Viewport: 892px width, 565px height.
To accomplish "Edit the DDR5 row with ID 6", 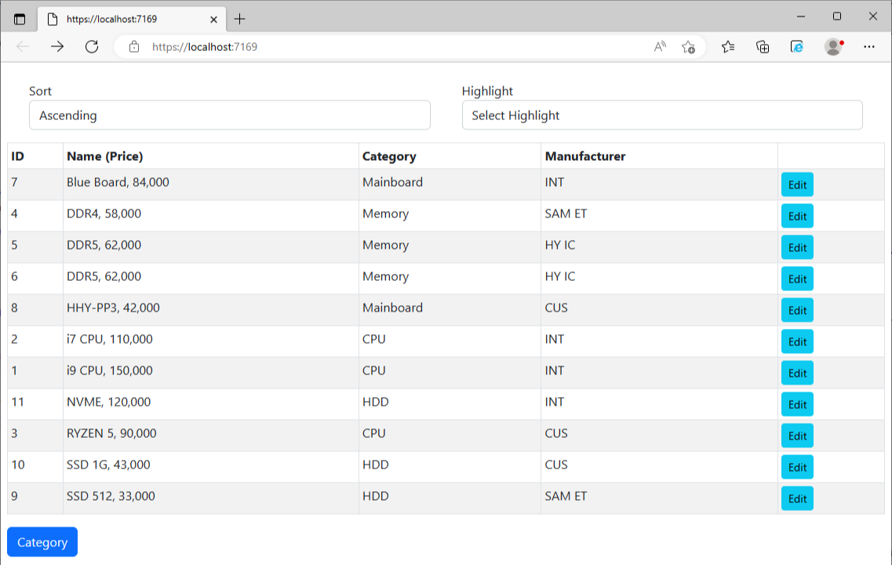I will click(797, 279).
